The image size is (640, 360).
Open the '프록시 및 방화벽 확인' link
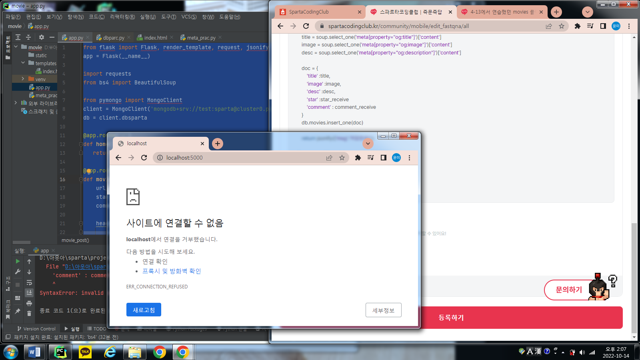click(172, 271)
